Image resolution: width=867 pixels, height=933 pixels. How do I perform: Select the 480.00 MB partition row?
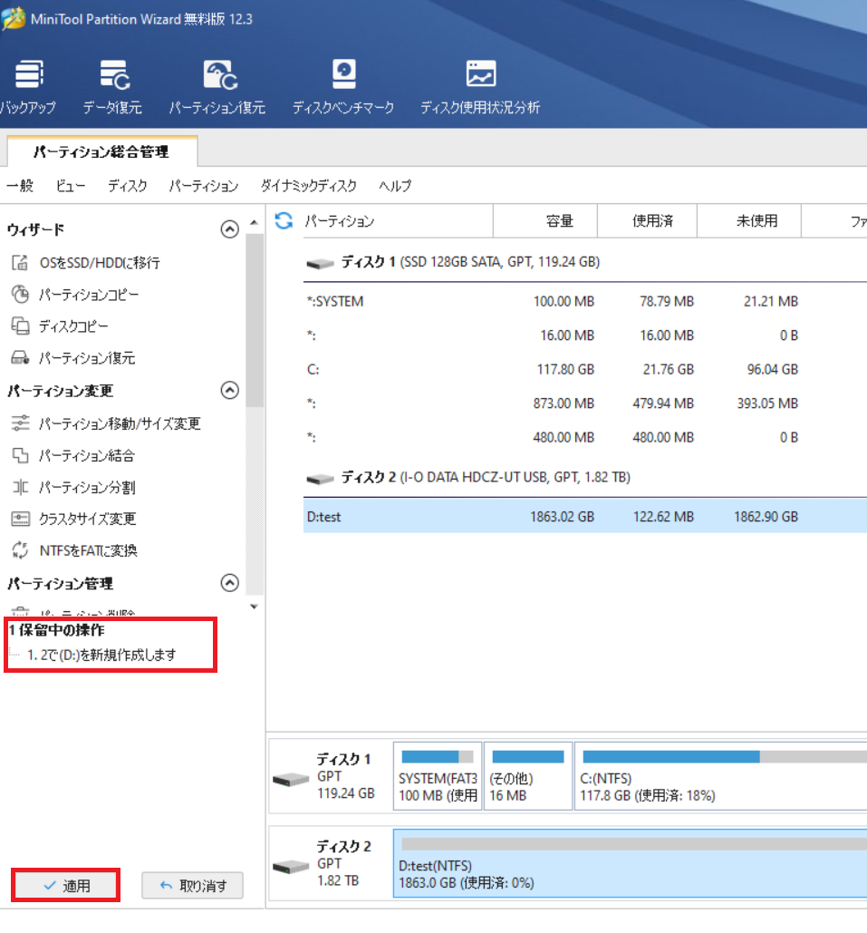pos(585,437)
